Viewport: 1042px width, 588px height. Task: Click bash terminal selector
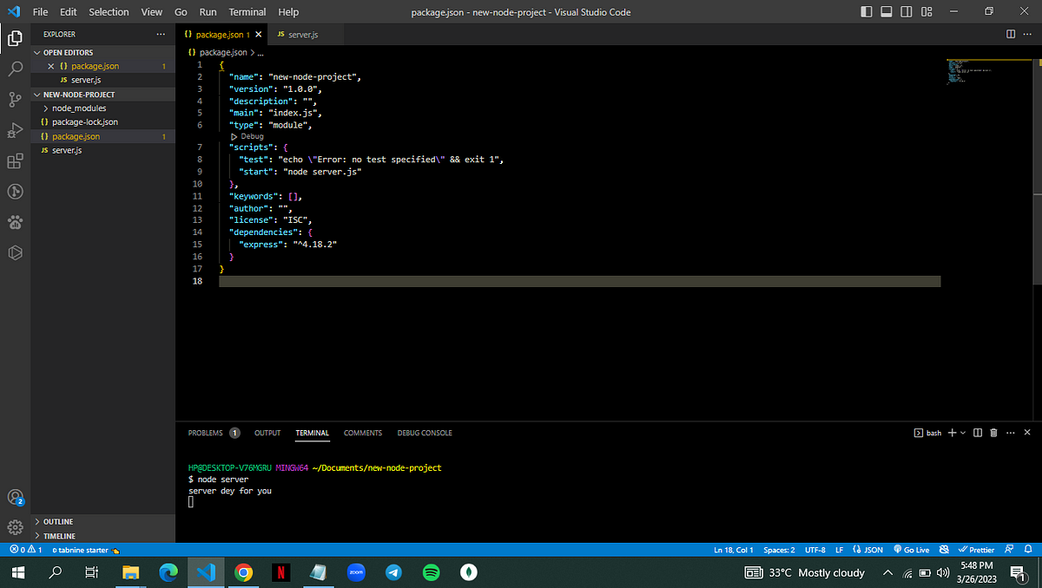pyautogui.click(x=928, y=432)
